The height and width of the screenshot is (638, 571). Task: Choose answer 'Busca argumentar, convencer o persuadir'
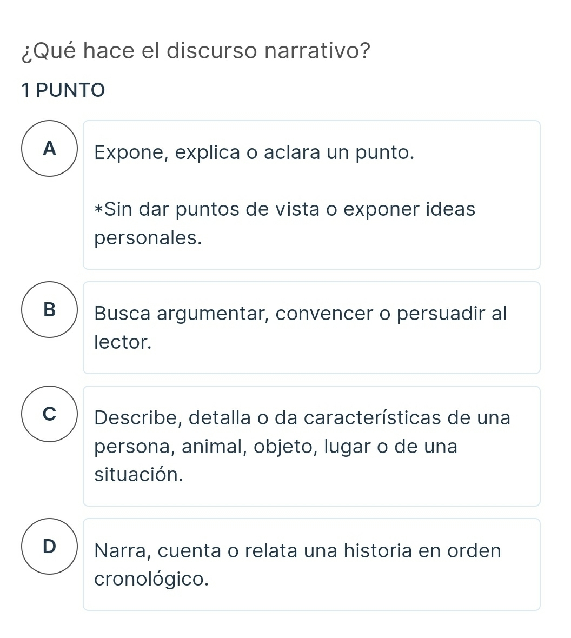click(x=300, y=313)
